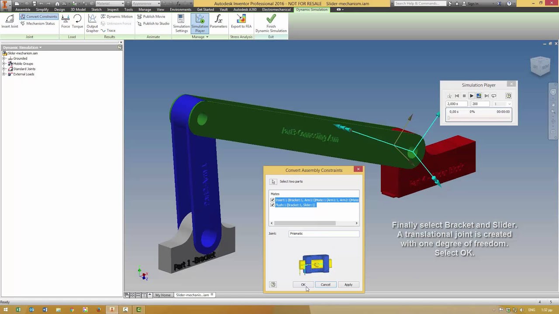559x314 pixels.
Task: Expand the Standard Joints node
Action: point(4,69)
